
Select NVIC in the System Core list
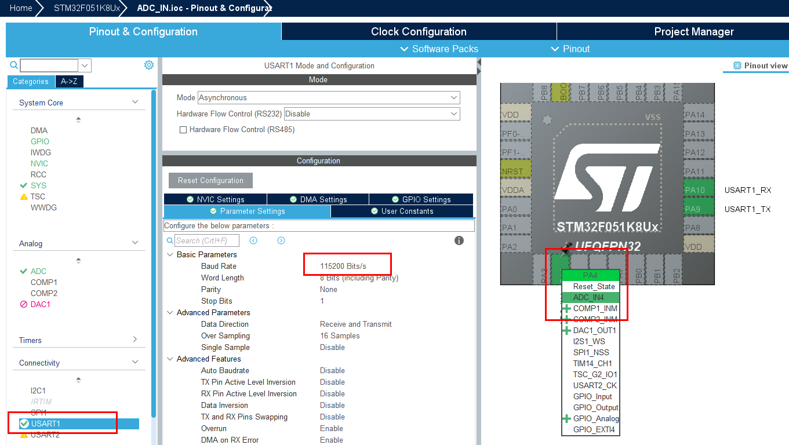(39, 163)
